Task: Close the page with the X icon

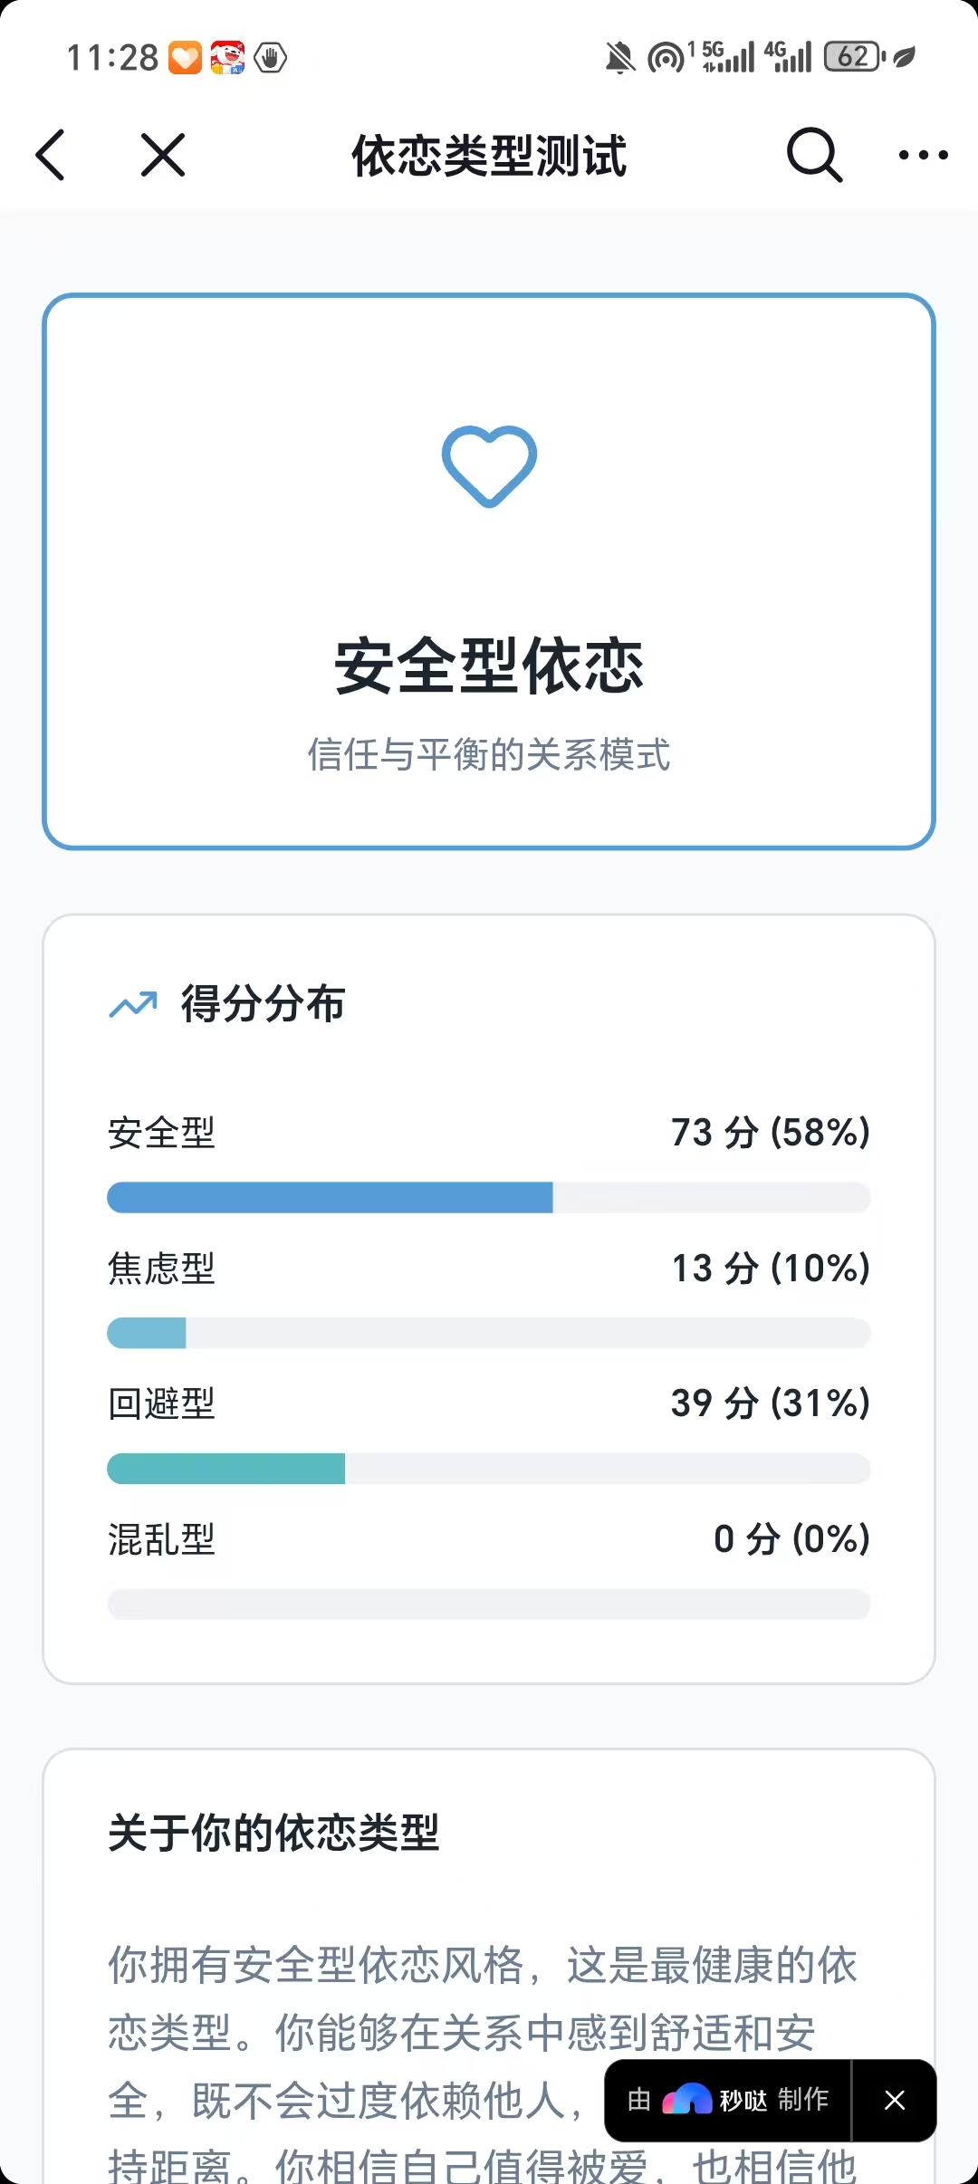Action: (163, 155)
